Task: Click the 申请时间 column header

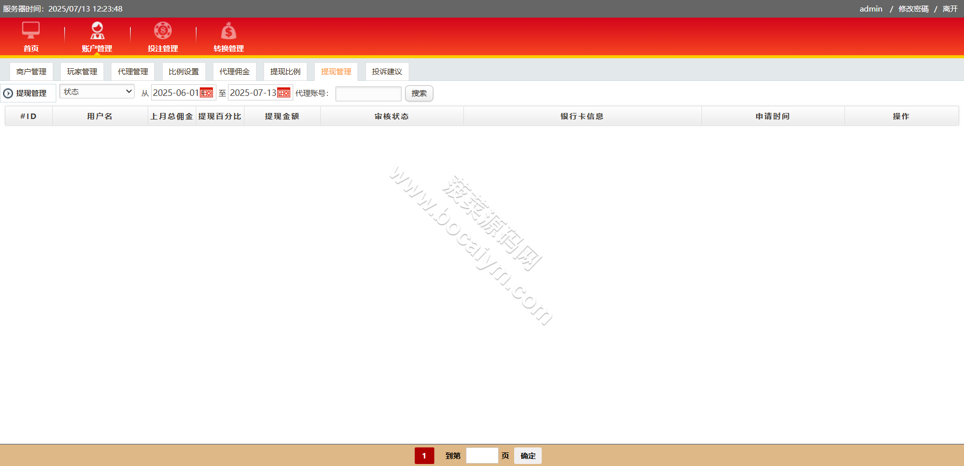Action: click(x=773, y=116)
